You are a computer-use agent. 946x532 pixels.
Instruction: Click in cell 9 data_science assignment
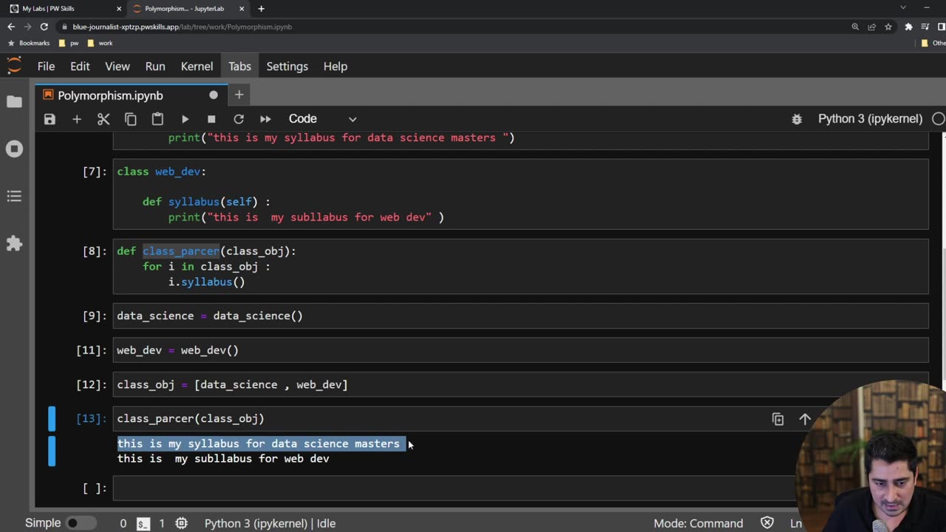520,316
